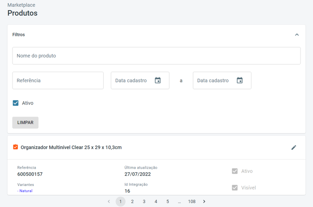Select page 4 in pagination
This screenshot has height=207, width=313.
pyautogui.click(x=156, y=202)
